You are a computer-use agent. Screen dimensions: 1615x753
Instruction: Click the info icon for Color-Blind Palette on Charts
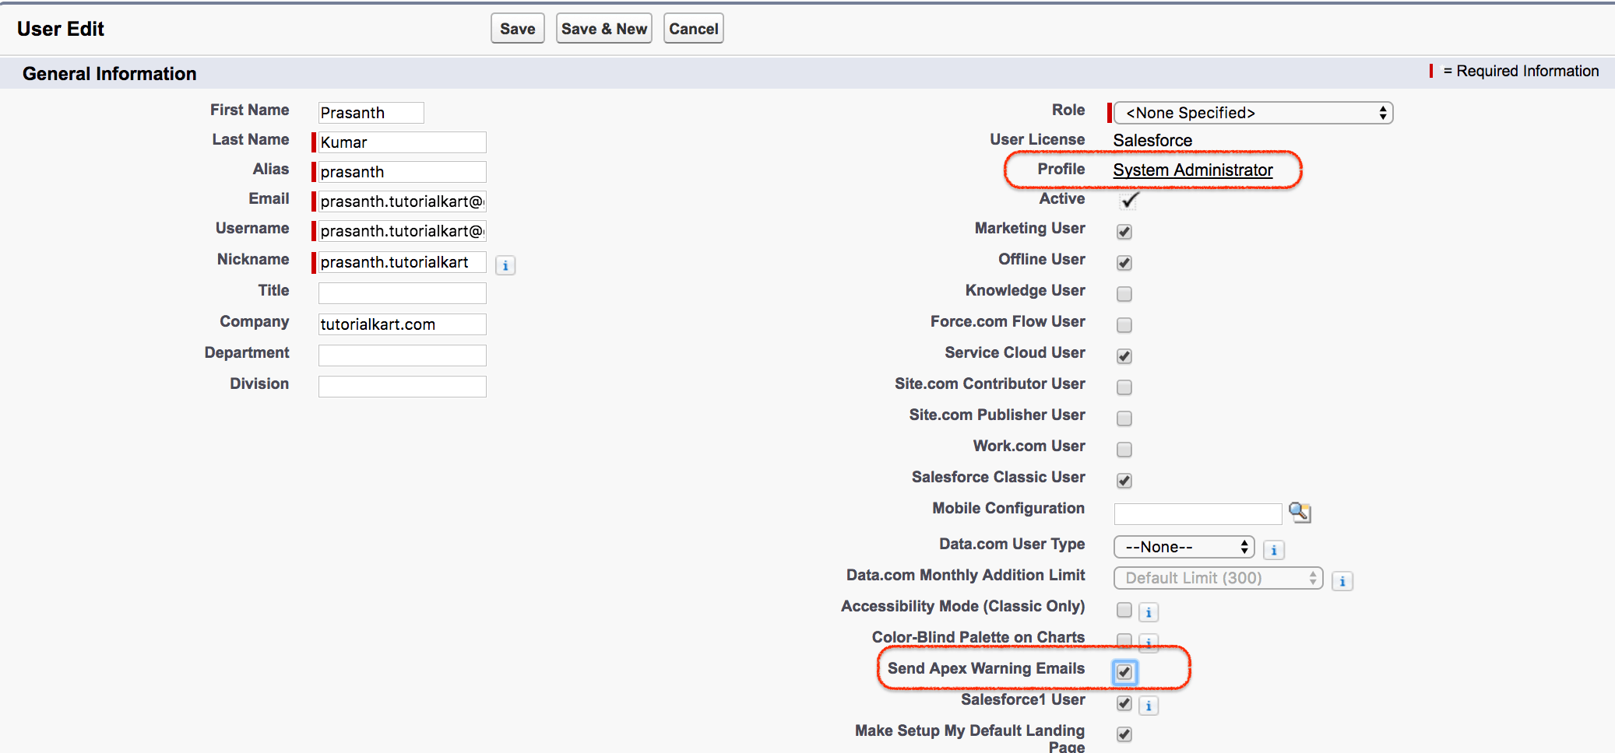point(1149,643)
